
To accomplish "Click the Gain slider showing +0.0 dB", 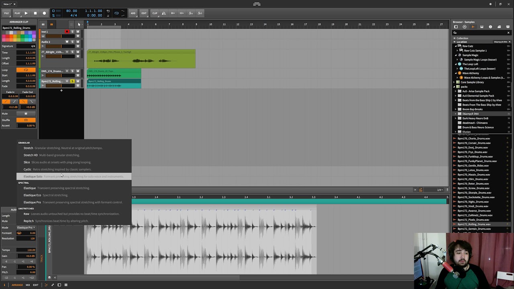I will pos(26,256).
